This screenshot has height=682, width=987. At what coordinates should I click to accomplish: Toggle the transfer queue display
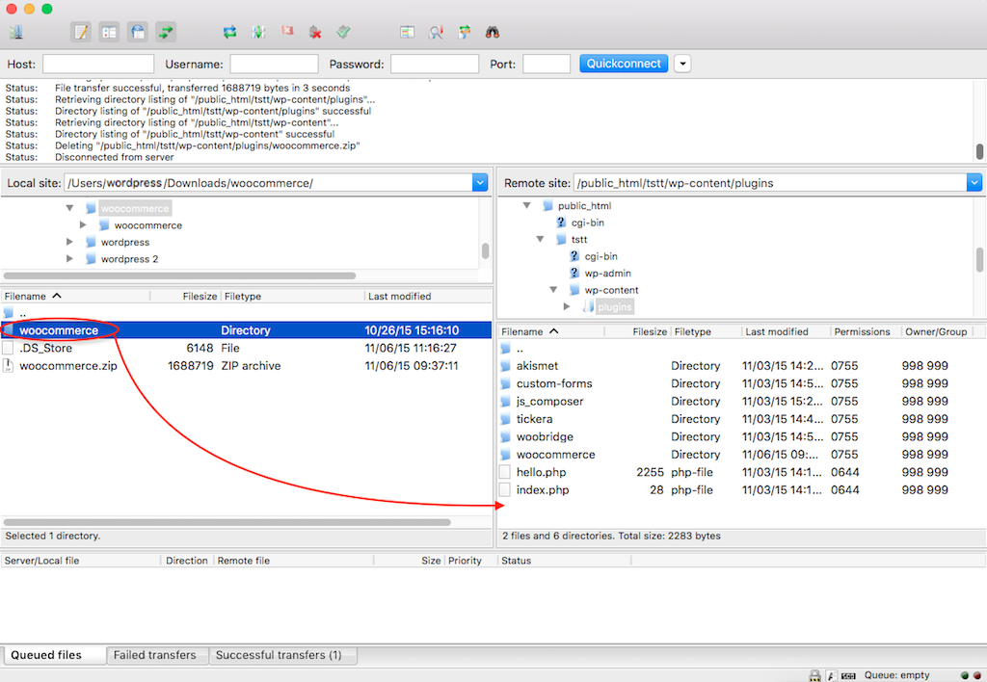[x=166, y=32]
